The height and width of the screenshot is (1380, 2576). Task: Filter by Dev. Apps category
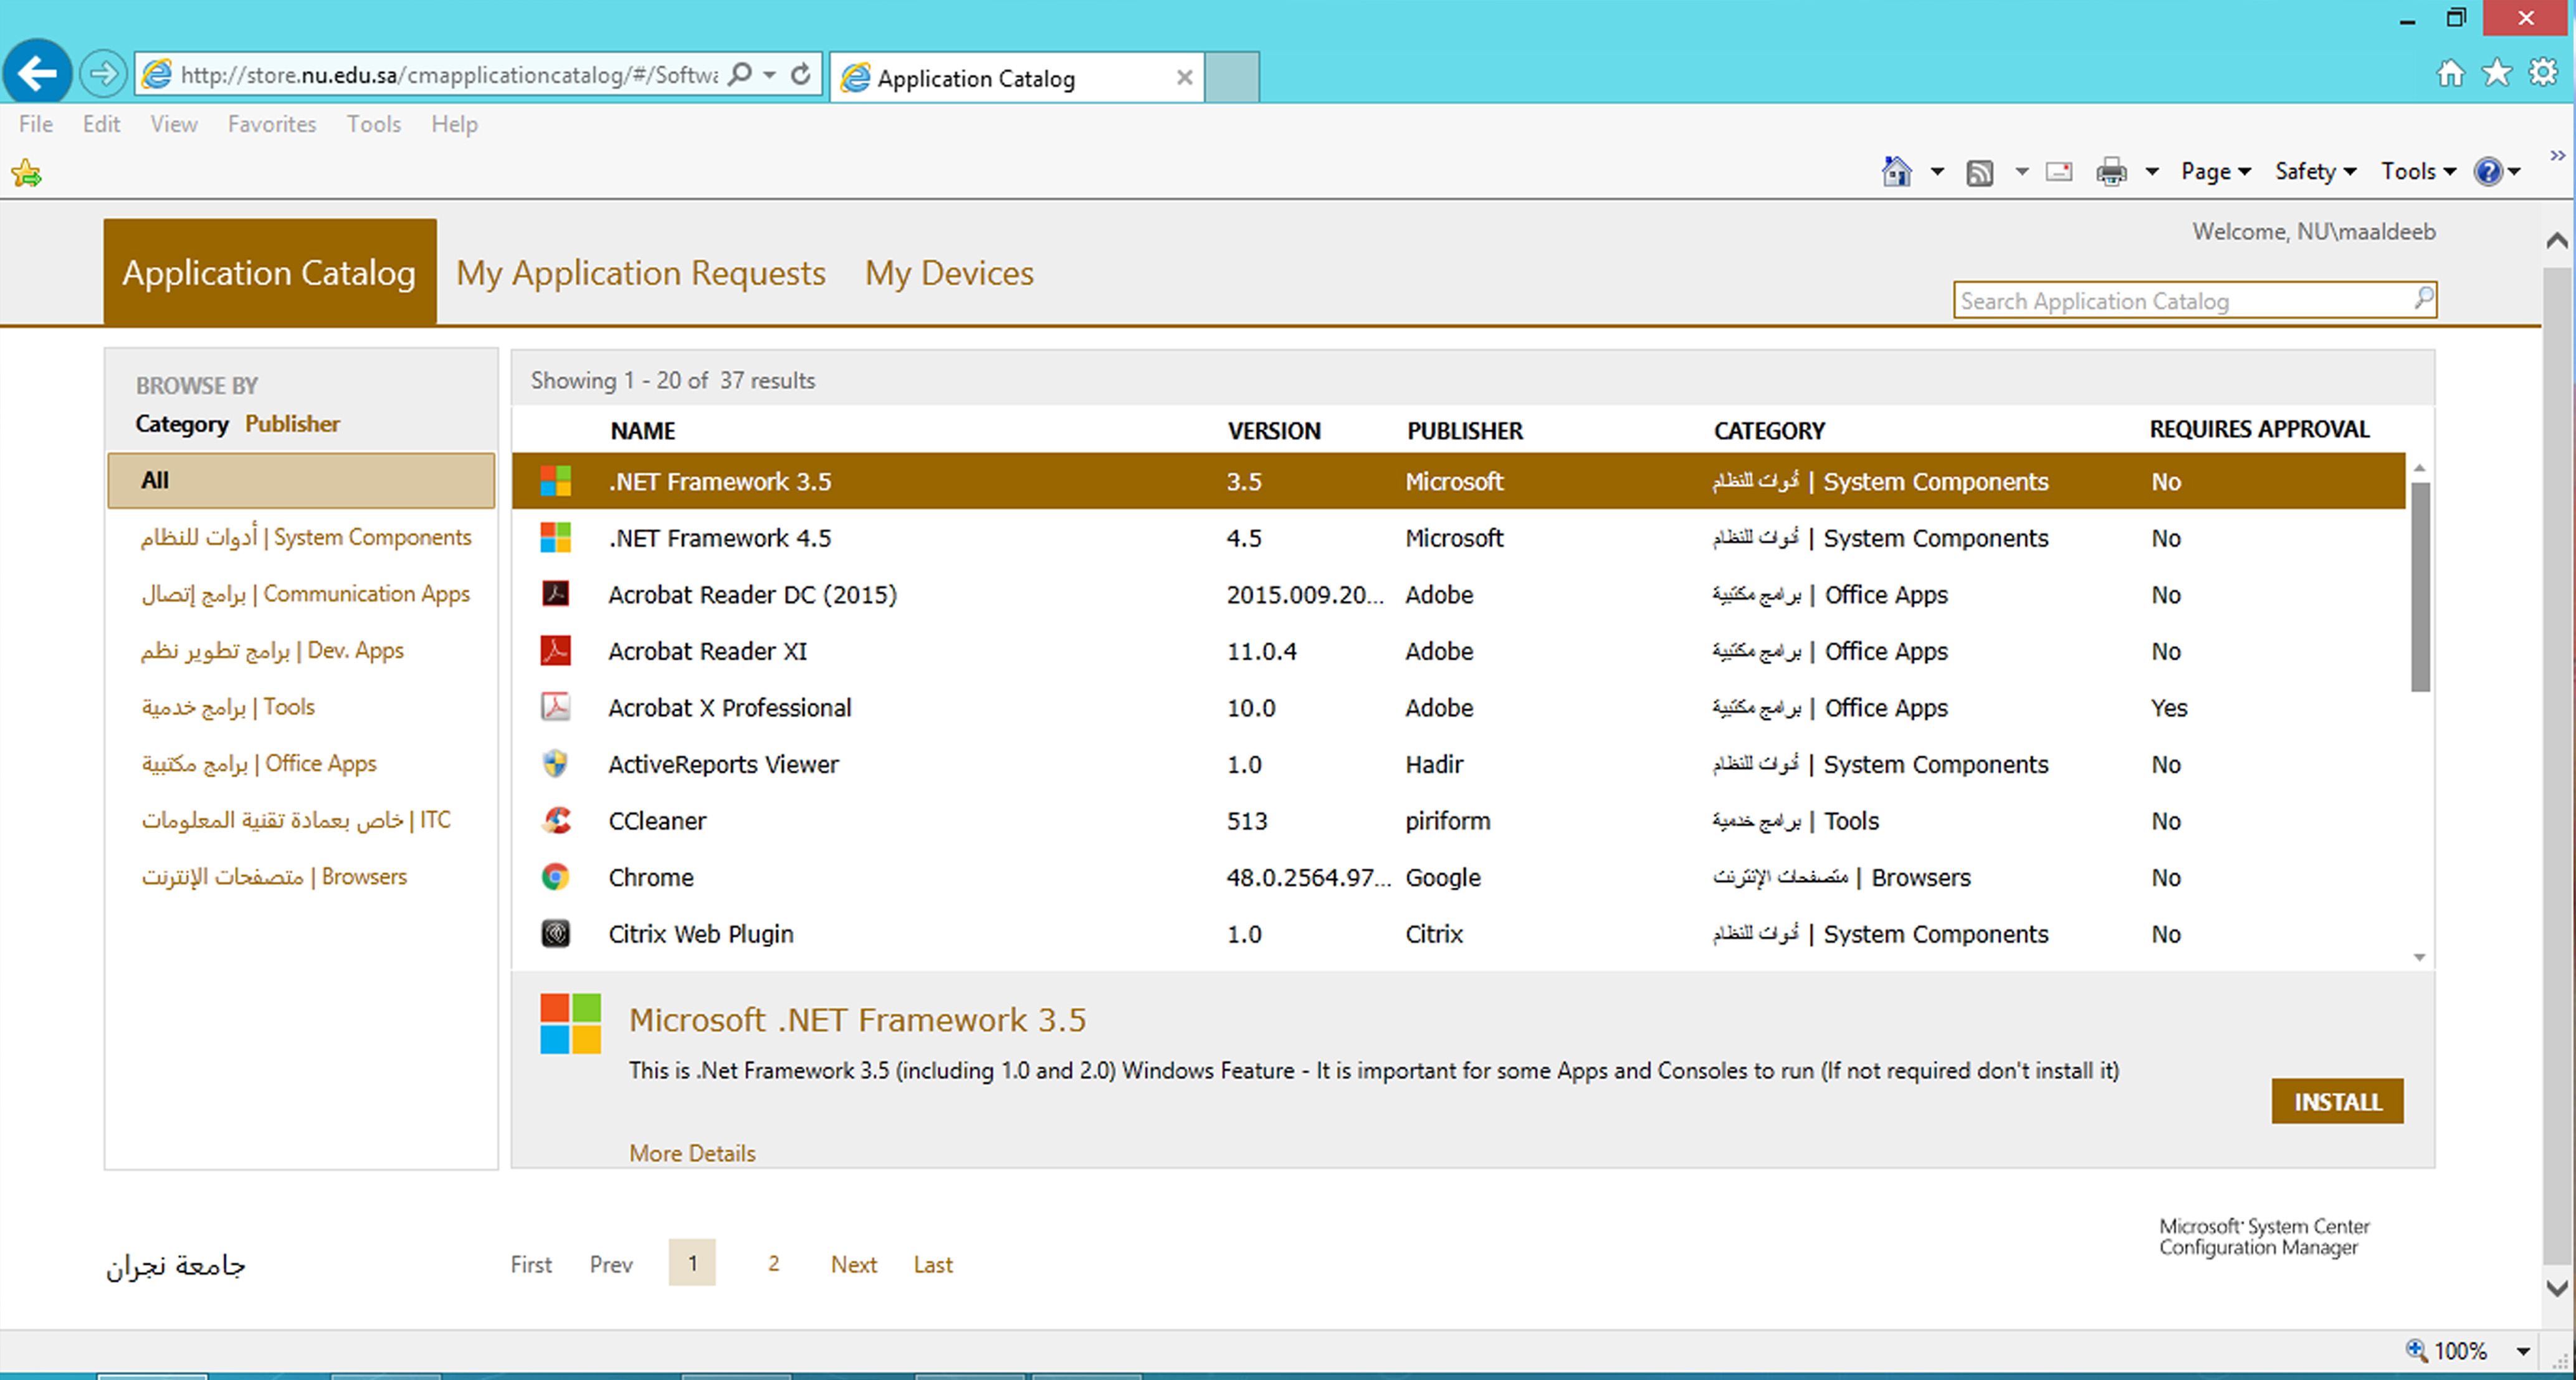(272, 650)
